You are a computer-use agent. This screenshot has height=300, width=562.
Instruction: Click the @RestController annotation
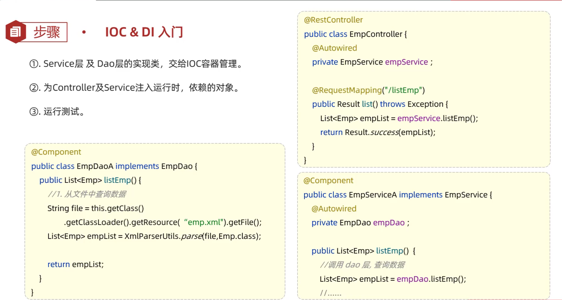click(333, 20)
